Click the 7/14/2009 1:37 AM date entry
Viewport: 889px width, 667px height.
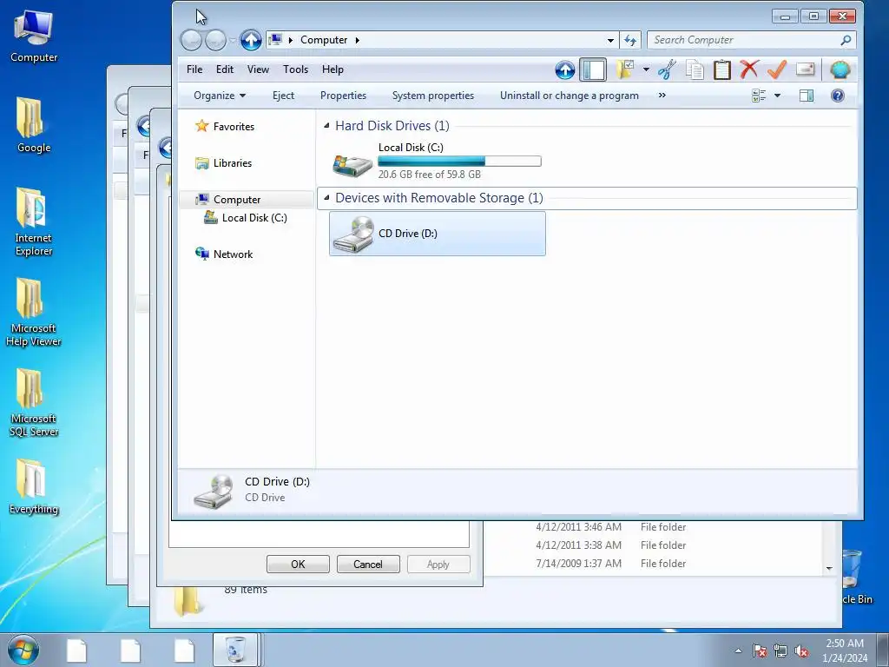coord(578,564)
